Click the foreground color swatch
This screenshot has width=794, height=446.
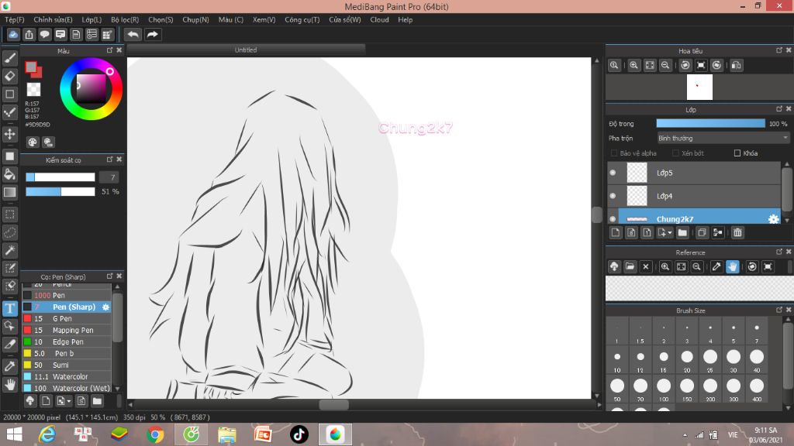(31, 67)
